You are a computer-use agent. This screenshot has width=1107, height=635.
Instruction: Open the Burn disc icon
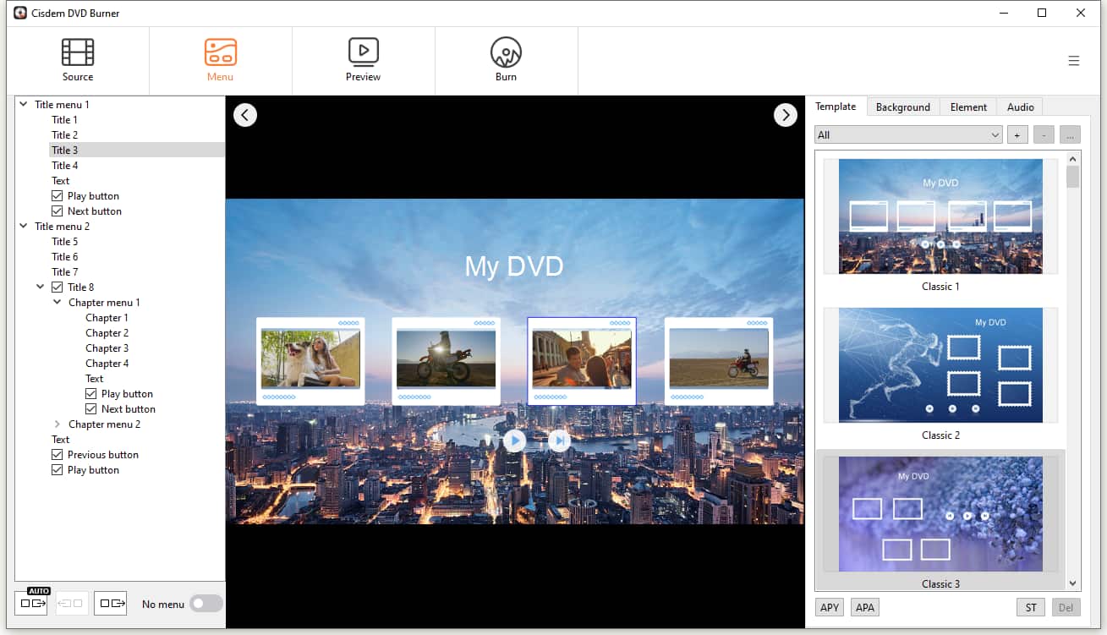pyautogui.click(x=506, y=52)
